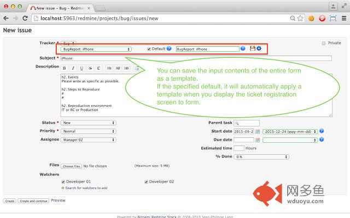Image resolution: width=350 pixels, height=218 pixels.
Task: Click into the Parent task search field
Action: click(247, 123)
